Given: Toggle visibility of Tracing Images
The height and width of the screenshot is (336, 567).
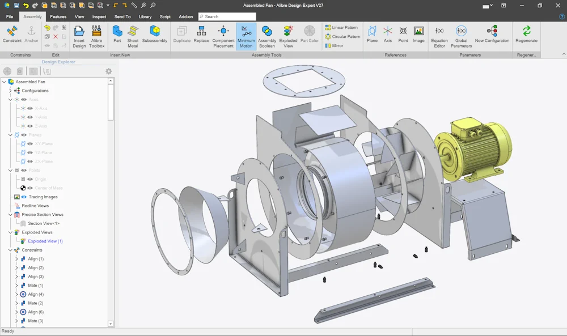Looking at the screenshot, I should point(24,197).
